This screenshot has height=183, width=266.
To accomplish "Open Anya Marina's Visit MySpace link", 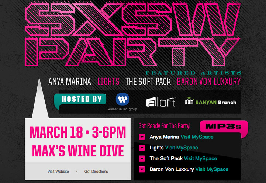I will [x=197, y=137].
